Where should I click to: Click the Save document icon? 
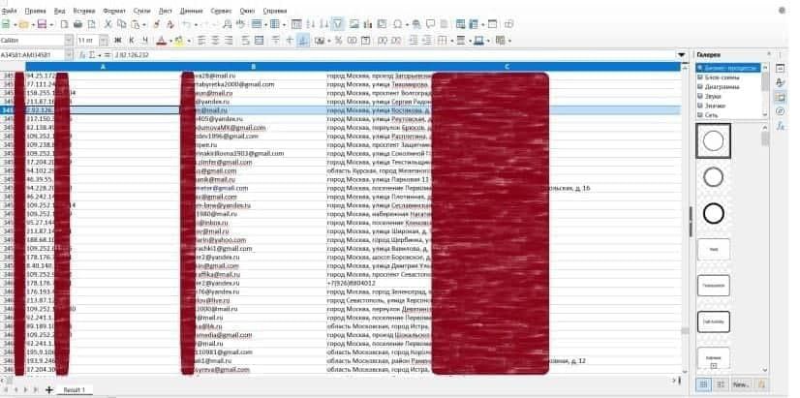[42, 24]
